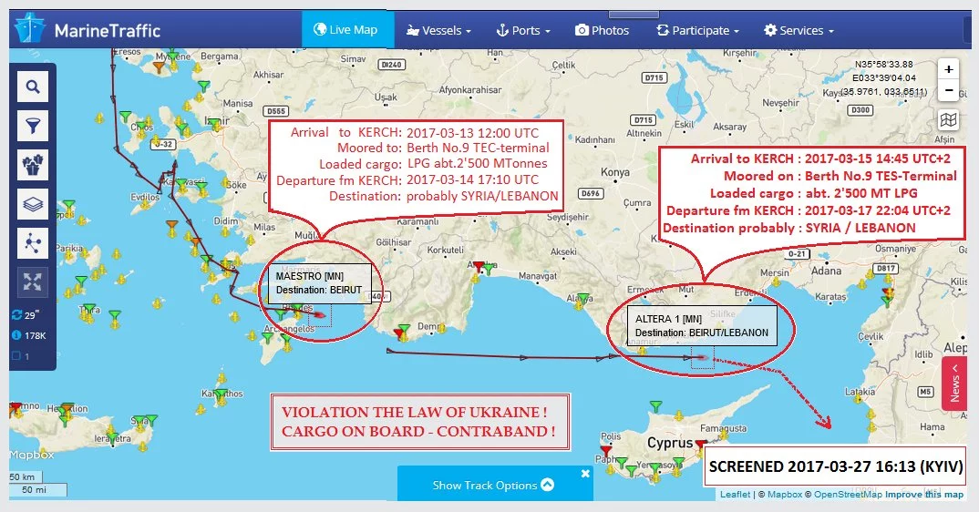This screenshot has width=979, height=512.
Task: Click the anchor icon beside Ports
Action: click(x=502, y=30)
